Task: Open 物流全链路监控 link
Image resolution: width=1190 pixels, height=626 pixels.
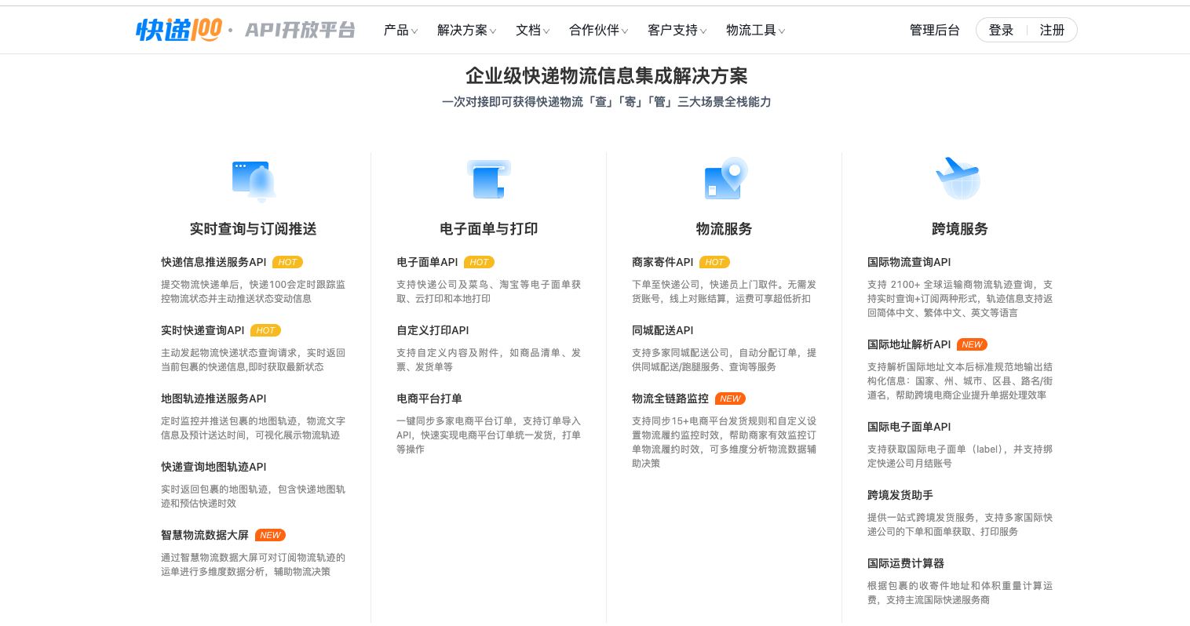Action: click(x=670, y=399)
